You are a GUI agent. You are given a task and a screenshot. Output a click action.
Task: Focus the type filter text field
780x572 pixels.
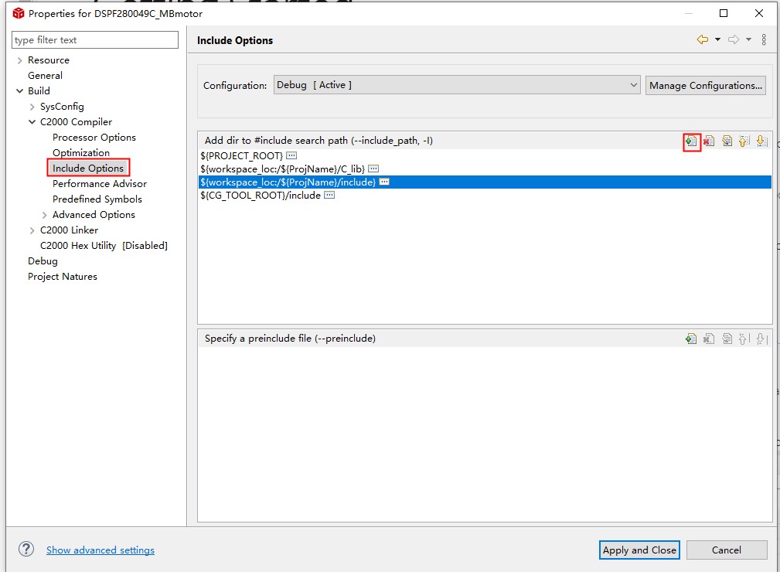(95, 39)
